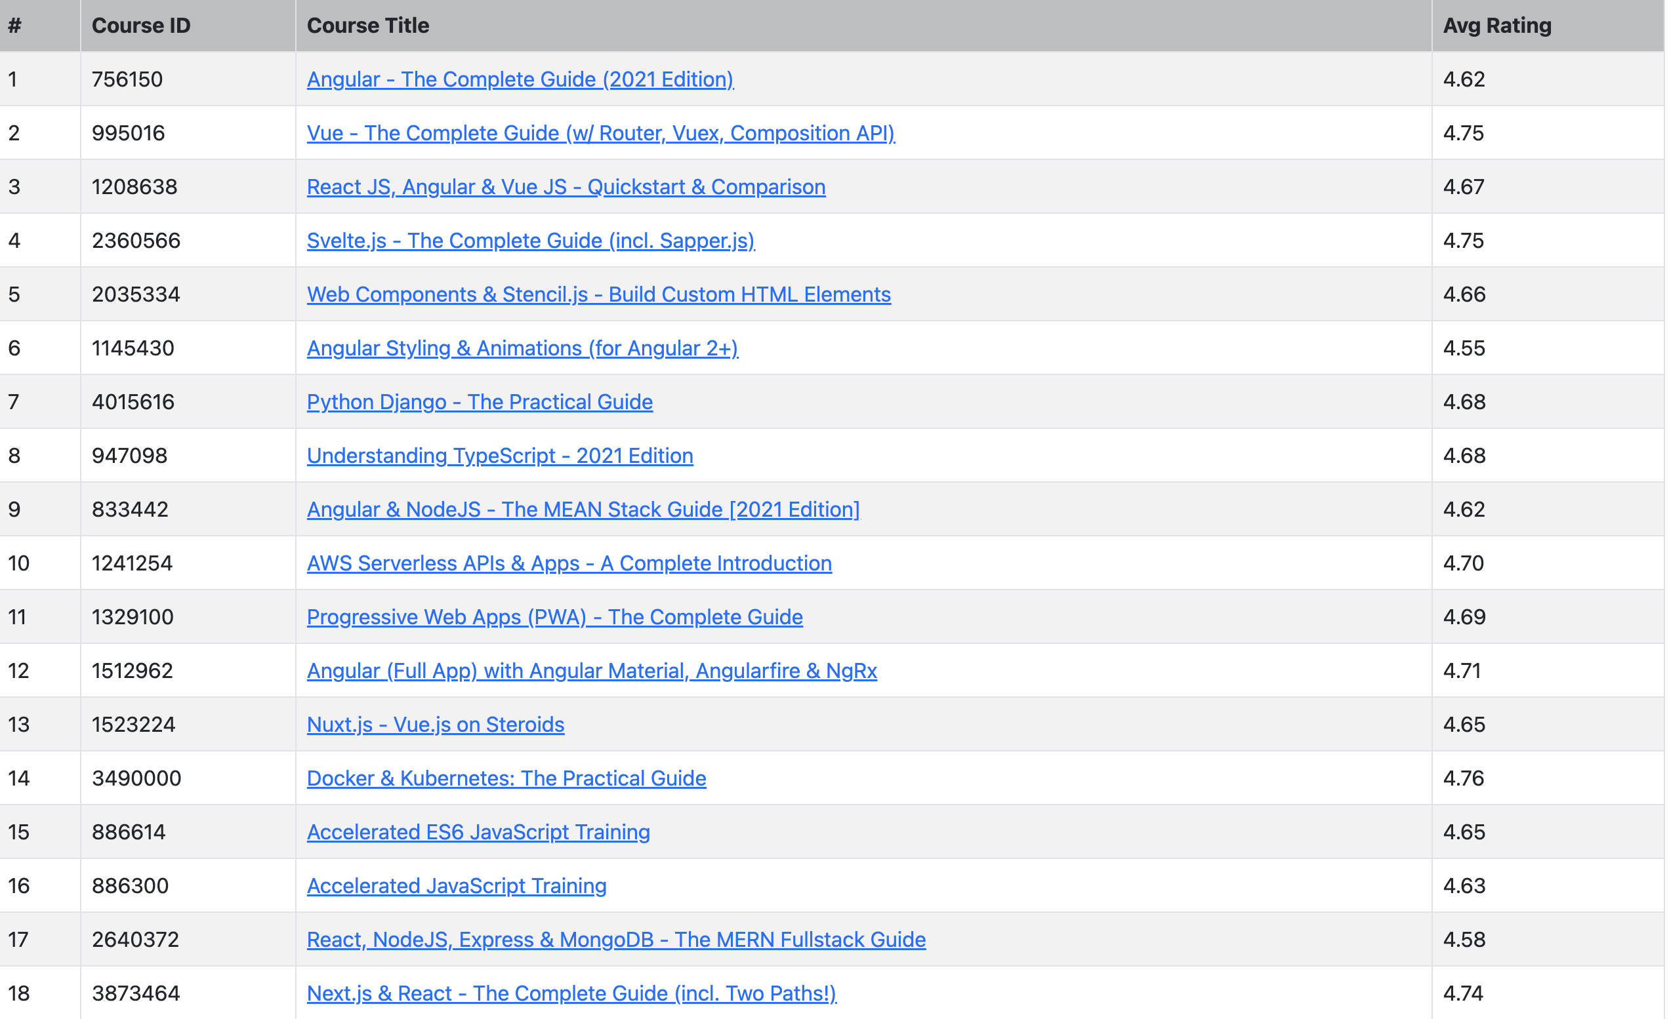
Task: Open Understanding TypeScript - 2021 Edition link
Action: click(500, 456)
